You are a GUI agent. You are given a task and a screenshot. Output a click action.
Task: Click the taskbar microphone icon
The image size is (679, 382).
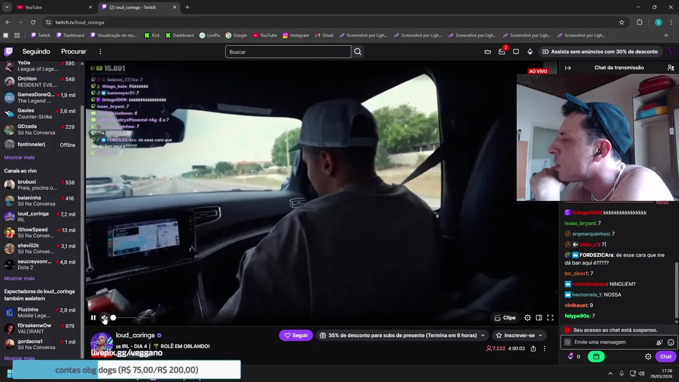pyautogui.click(x=622, y=374)
